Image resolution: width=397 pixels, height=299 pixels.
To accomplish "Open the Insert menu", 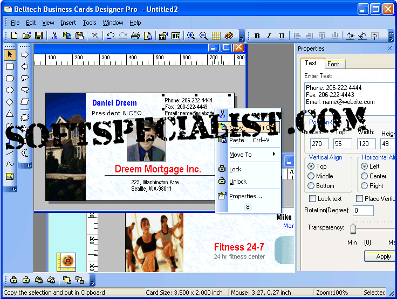I will (69, 23).
